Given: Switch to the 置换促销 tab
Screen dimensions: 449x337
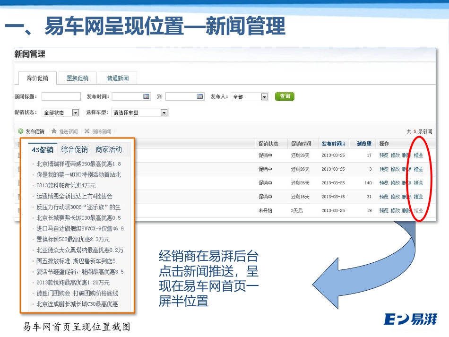Looking at the screenshot, I should click(78, 78).
